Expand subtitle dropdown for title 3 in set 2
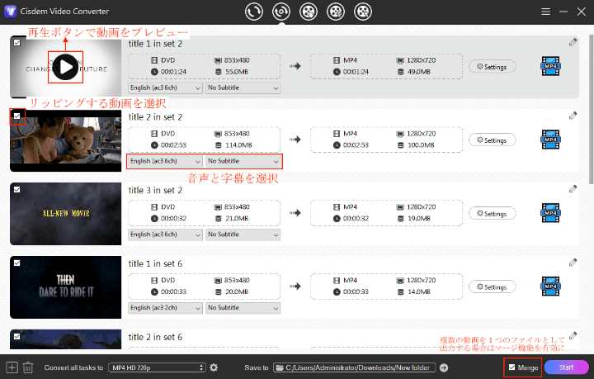 point(243,235)
